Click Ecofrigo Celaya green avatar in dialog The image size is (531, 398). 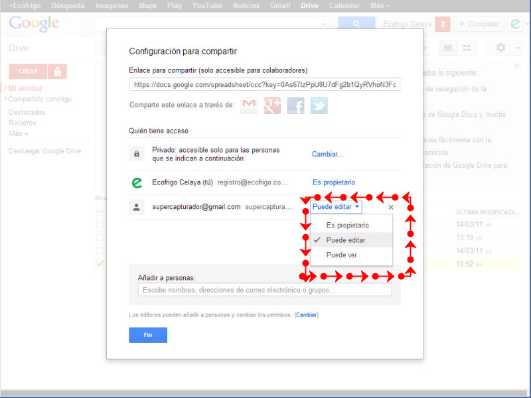click(137, 183)
